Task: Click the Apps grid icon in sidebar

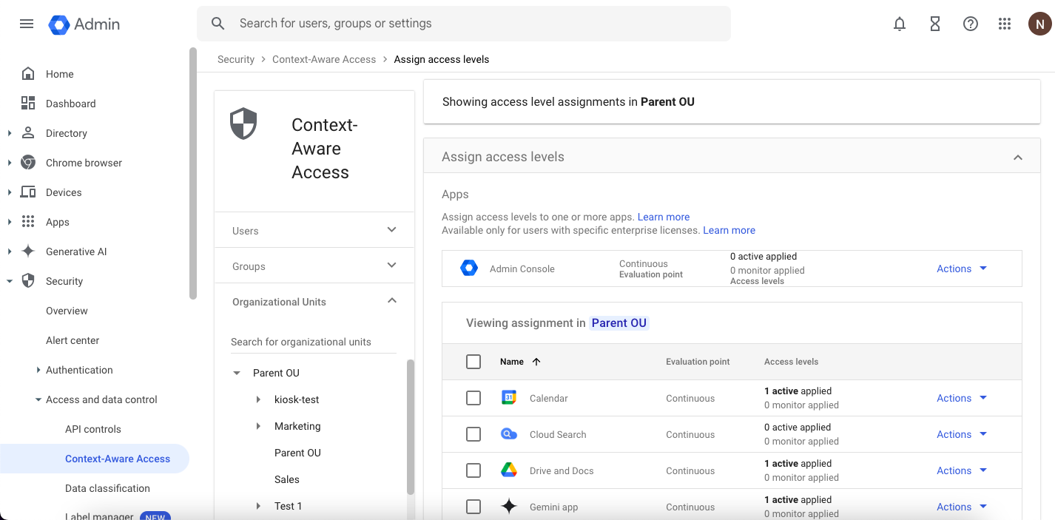Action: coord(28,222)
